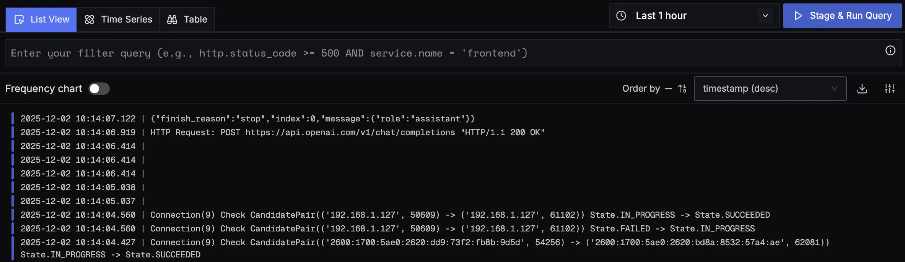This screenshot has width=905, height=262.
Task: Enable the Frequency chart toggle
Action: point(99,89)
